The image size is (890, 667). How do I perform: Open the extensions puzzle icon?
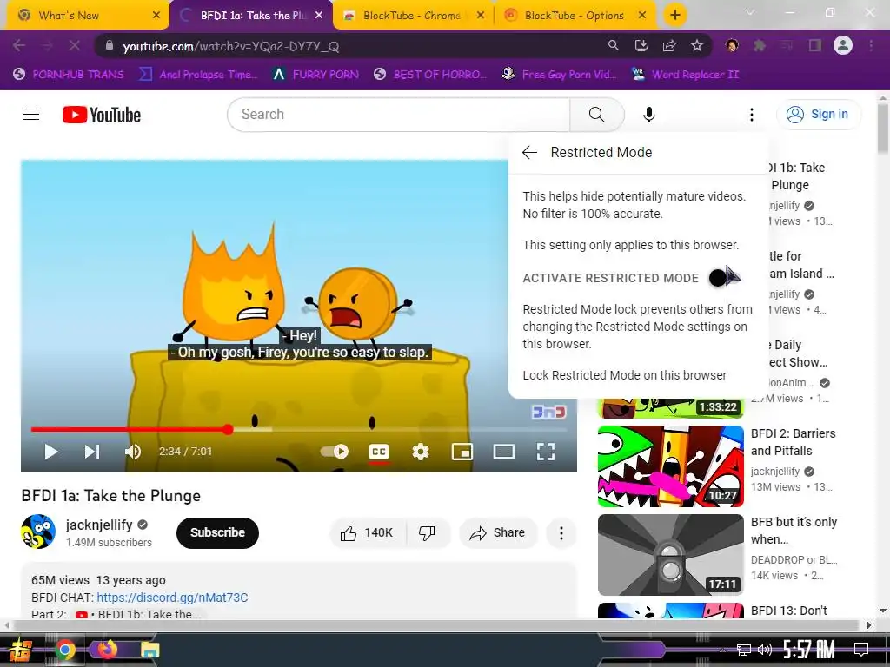760,45
